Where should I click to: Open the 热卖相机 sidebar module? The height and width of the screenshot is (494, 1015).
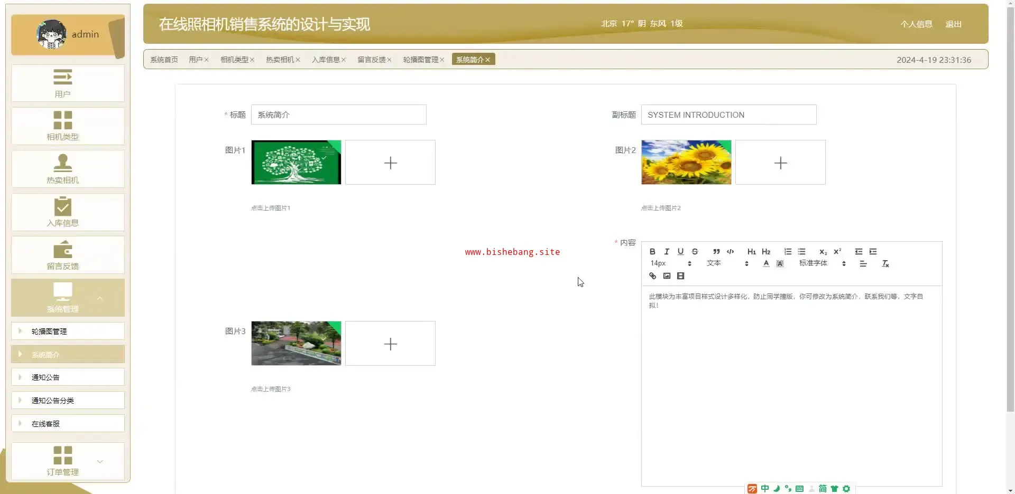tap(68, 169)
